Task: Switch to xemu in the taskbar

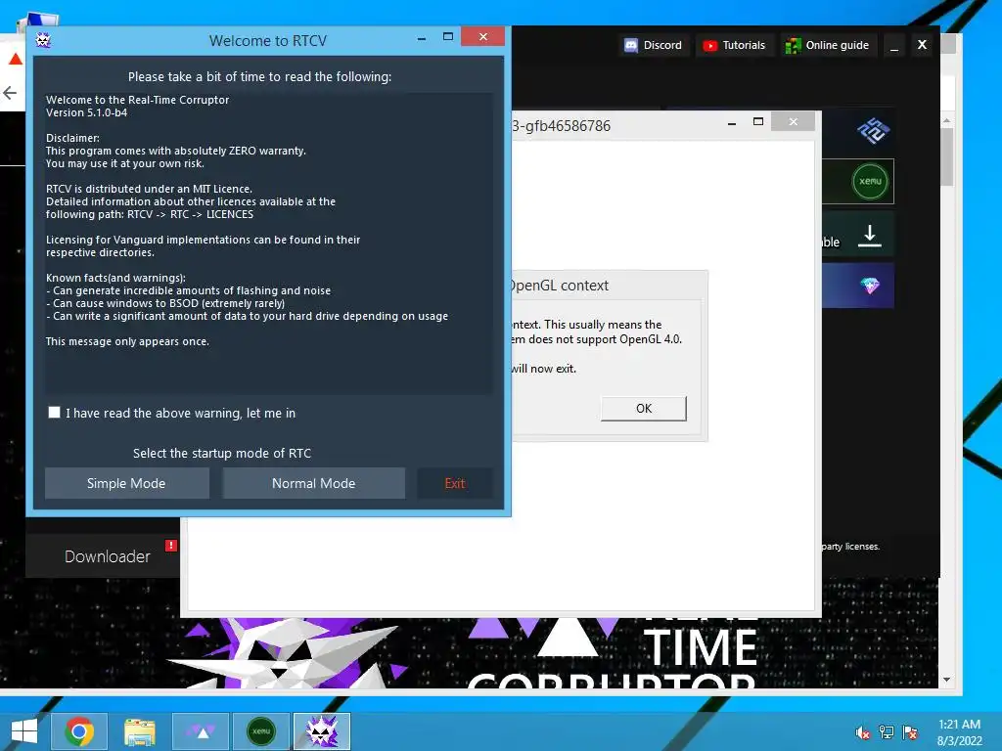Action: click(261, 731)
